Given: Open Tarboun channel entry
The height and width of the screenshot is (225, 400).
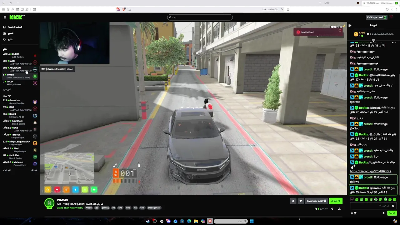Looking at the screenshot, I should coord(19,136).
